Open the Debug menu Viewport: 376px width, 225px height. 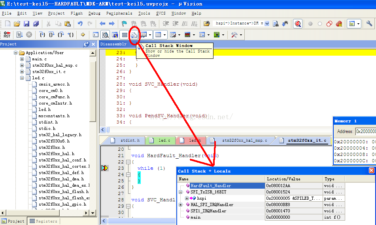click(94, 13)
